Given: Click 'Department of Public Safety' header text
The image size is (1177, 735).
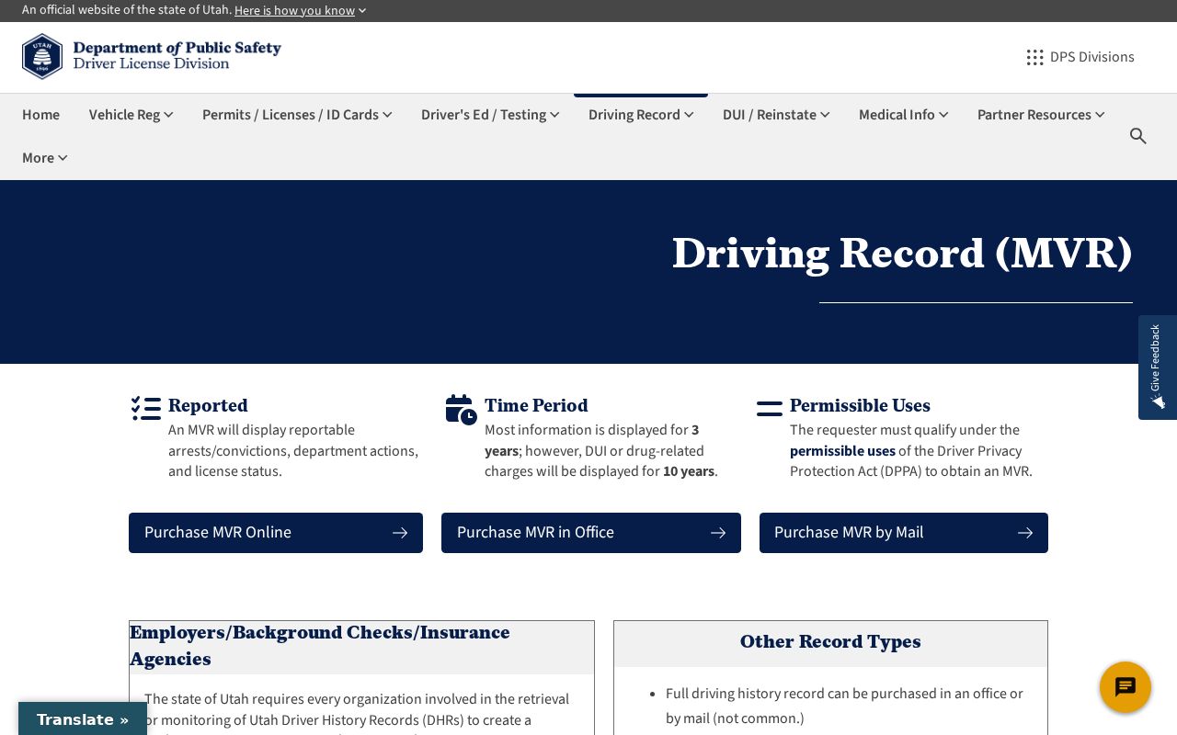Looking at the screenshot, I should (177, 48).
